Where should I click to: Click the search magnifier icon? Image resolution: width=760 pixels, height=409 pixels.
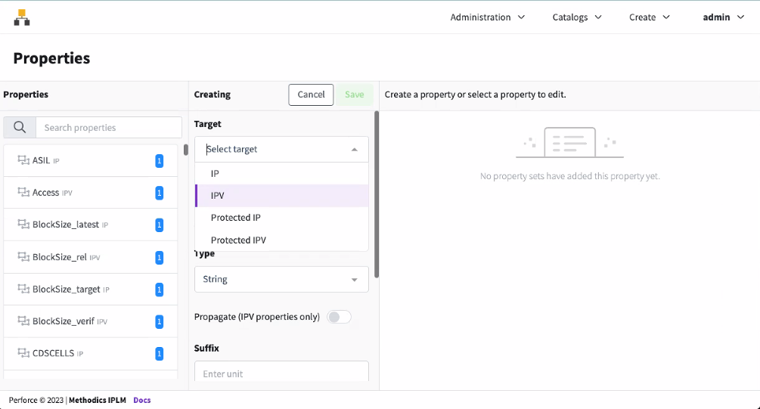pos(20,128)
